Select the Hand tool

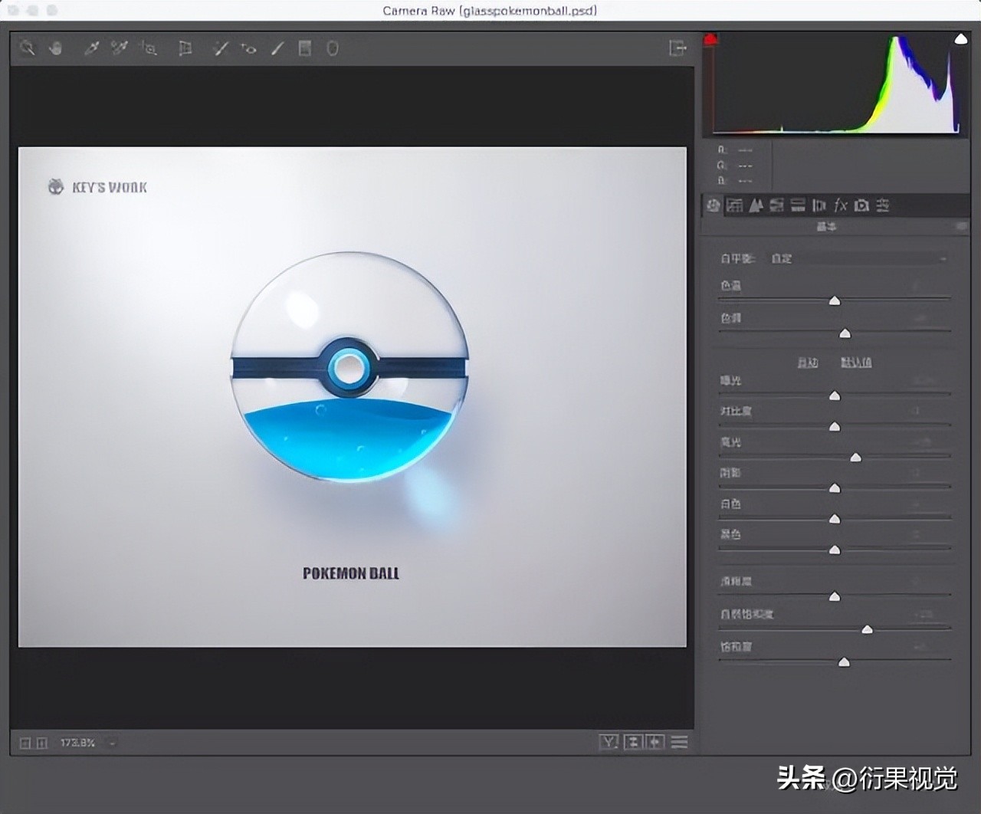click(56, 48)
